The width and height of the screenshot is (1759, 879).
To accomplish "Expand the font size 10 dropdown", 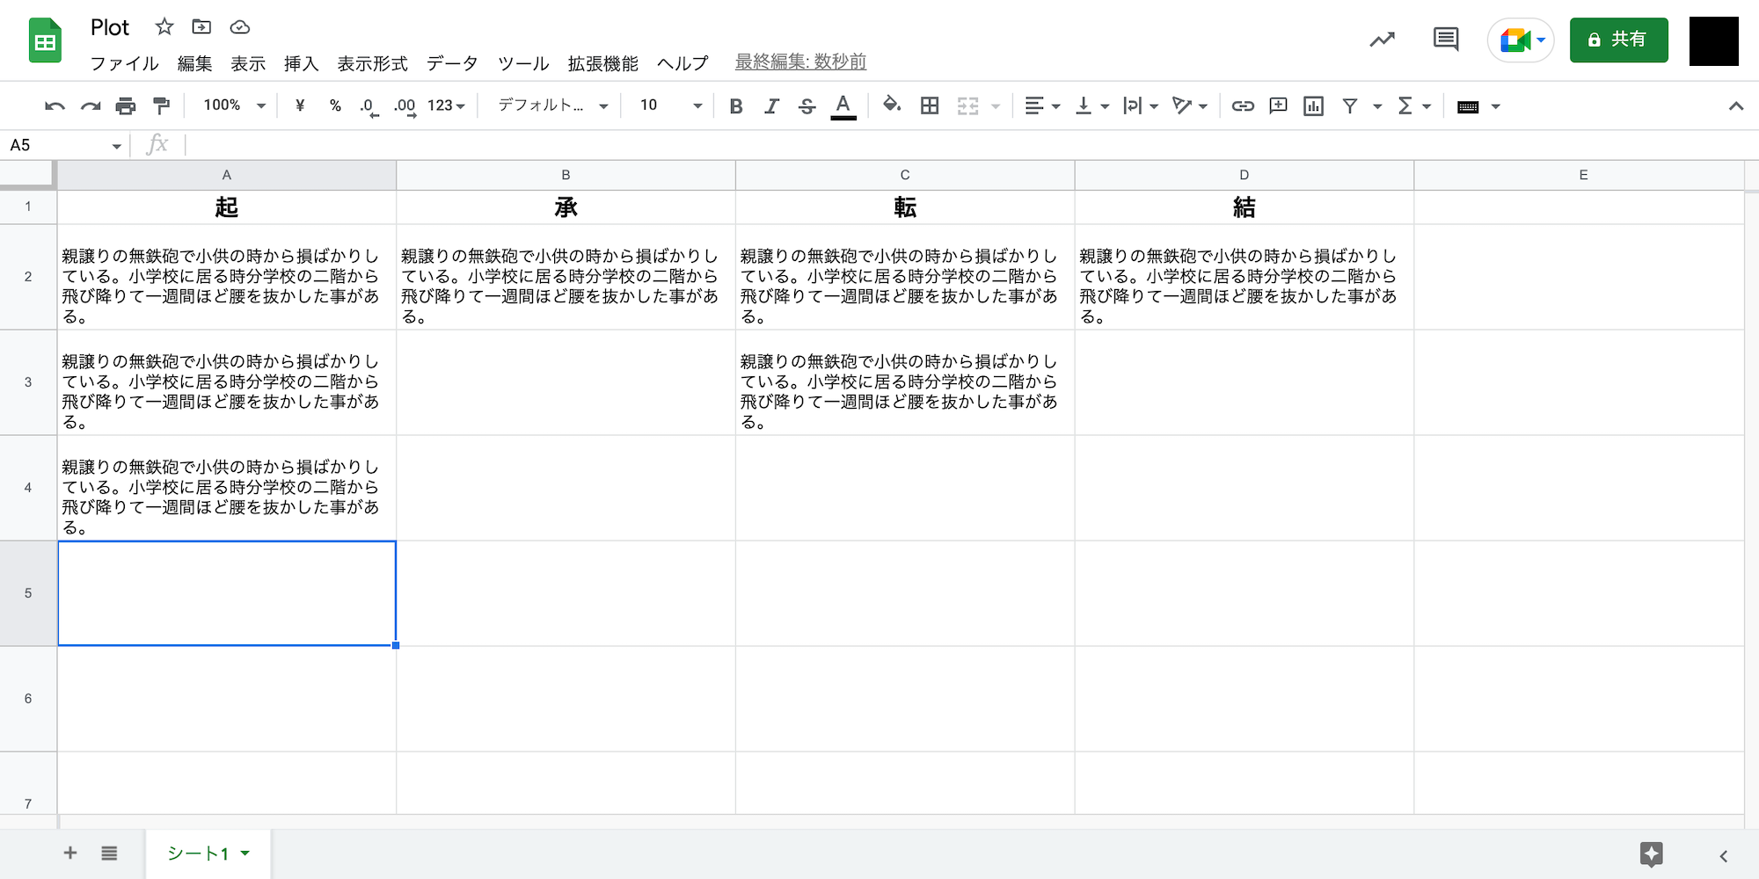I will [x=670, y=105].
